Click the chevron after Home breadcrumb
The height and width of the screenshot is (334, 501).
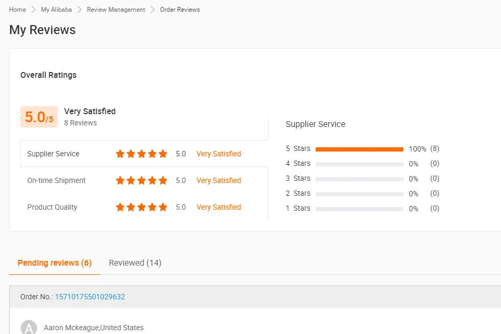pos(34,10)
